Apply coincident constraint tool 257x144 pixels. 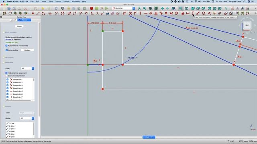pyautogui.click(x=131, y=13)
